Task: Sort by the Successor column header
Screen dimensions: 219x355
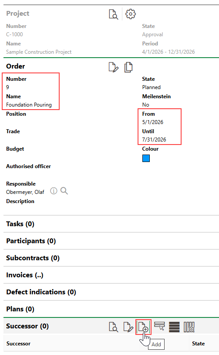Action: pos(18,344)
